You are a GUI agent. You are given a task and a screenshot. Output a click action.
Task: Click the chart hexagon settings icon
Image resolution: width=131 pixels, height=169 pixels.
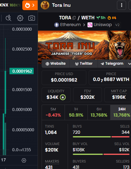pyautogui.click(x=24, y=160)
